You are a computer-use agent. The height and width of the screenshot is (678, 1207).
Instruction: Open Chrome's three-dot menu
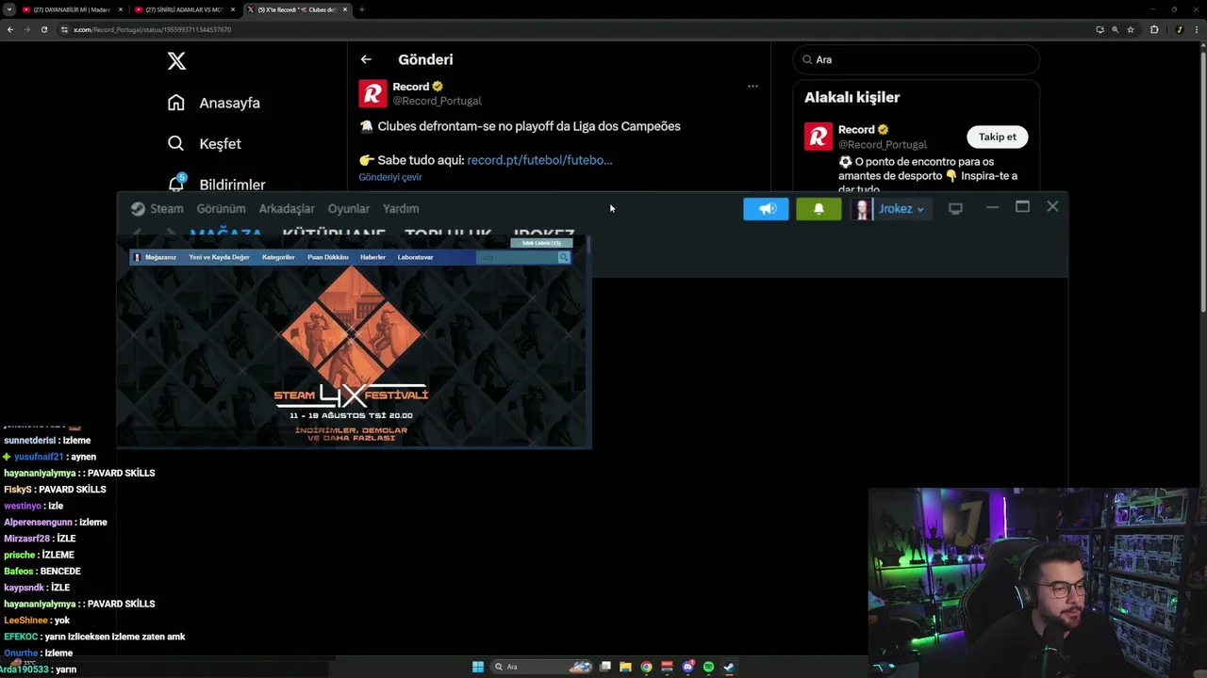[x=1198, y=29]
